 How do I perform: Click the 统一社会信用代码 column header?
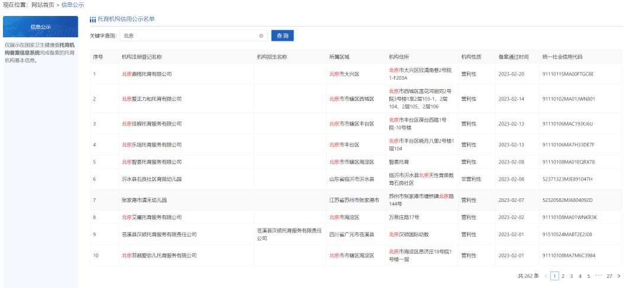(x=562, y=57)
